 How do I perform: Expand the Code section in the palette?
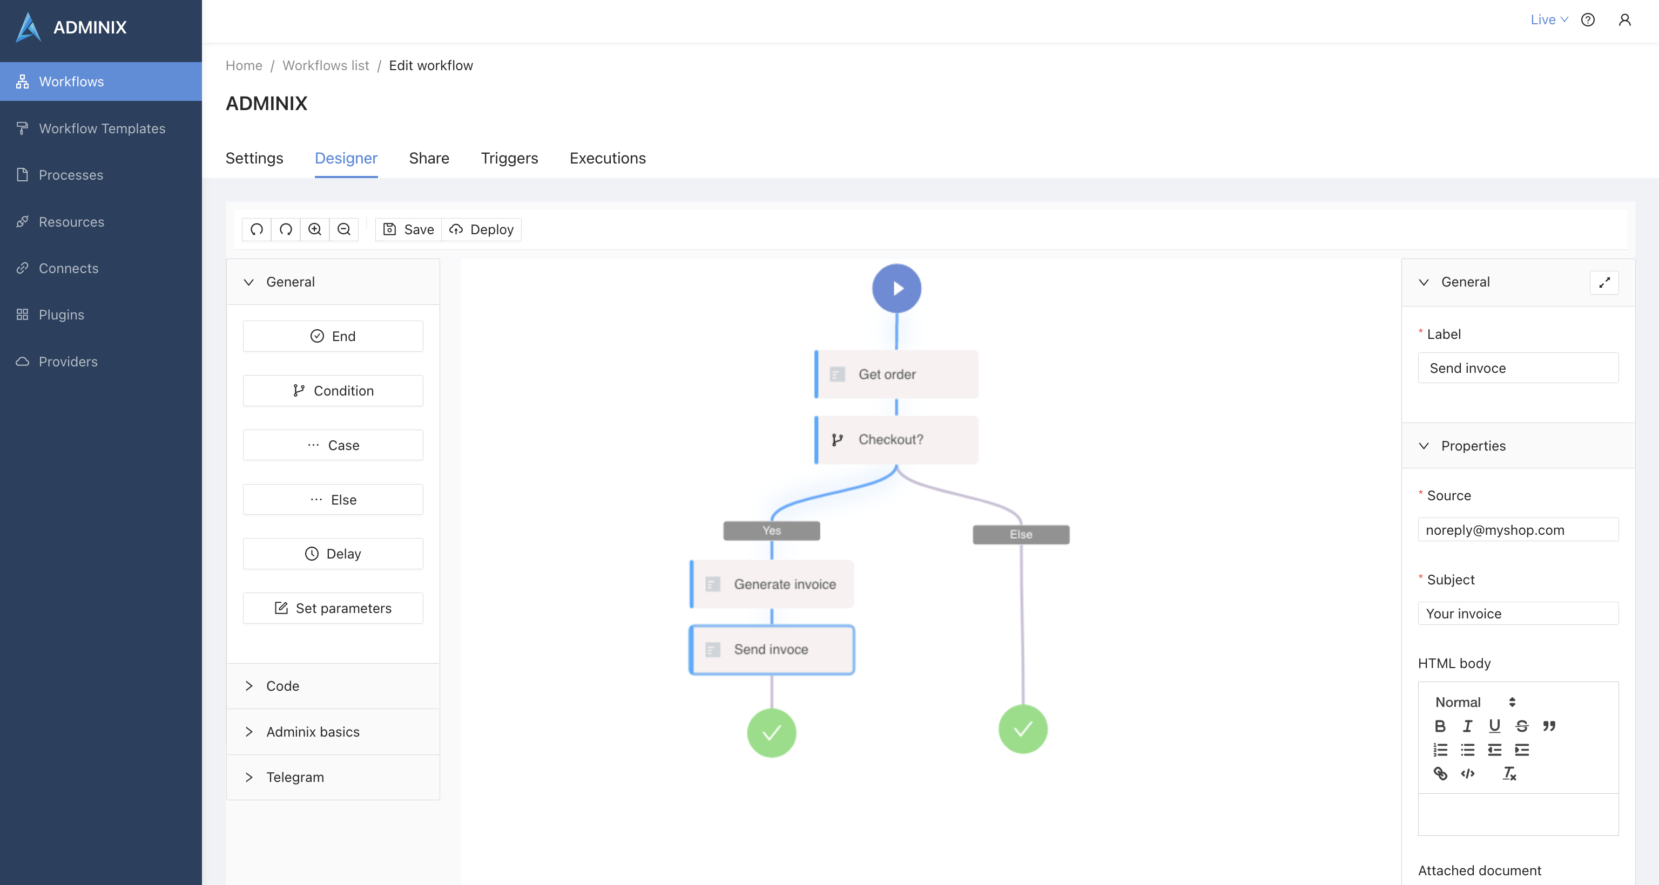tap(282, 686)
